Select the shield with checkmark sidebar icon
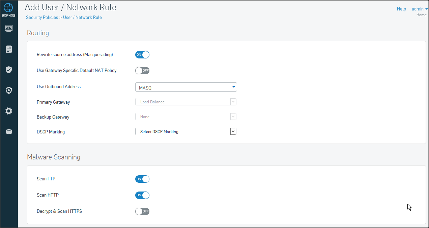Viewport: 429px width, 228px height. pyautogui.click(x=9, y=70)
